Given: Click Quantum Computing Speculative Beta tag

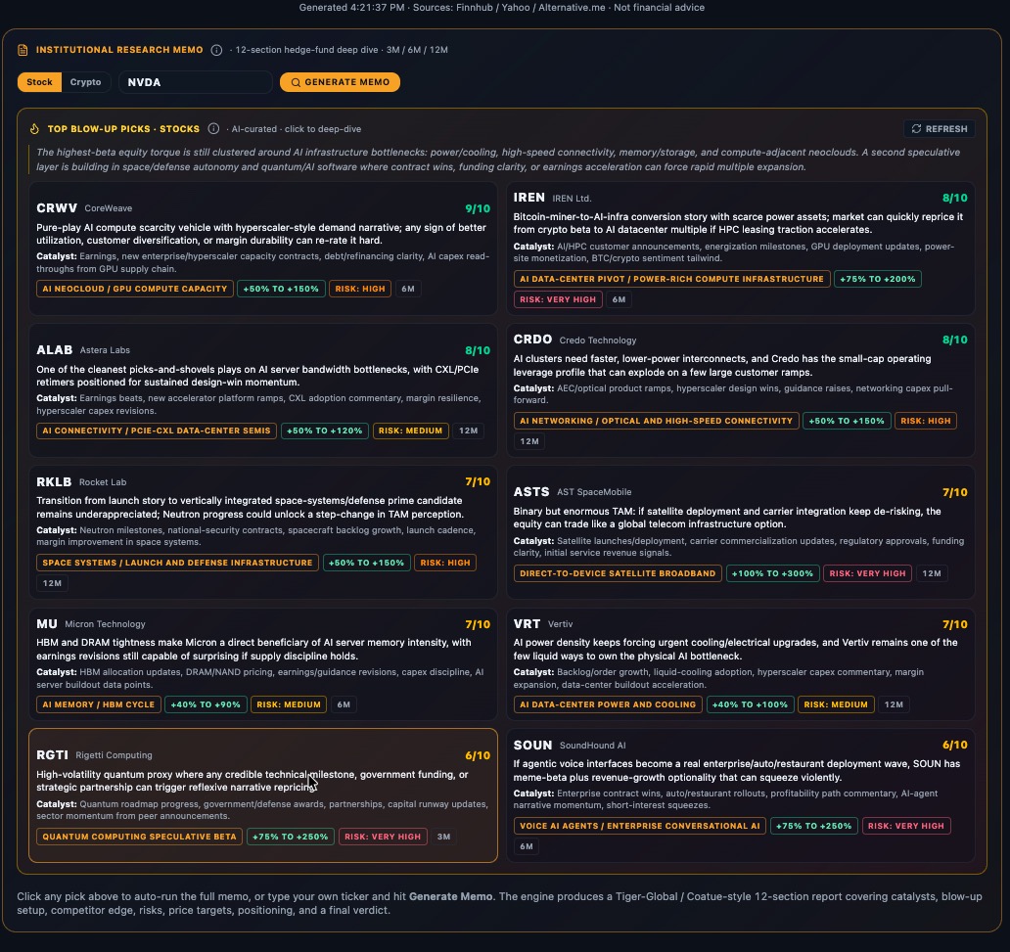Looking at the screenshot, I should 139,837.
